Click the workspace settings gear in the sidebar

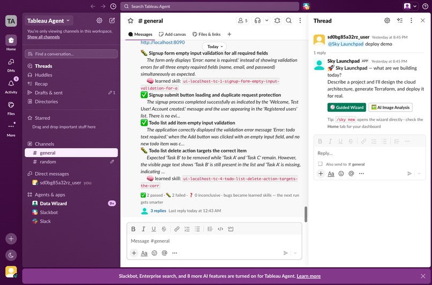pyautogui.click(x=99, y=21)
